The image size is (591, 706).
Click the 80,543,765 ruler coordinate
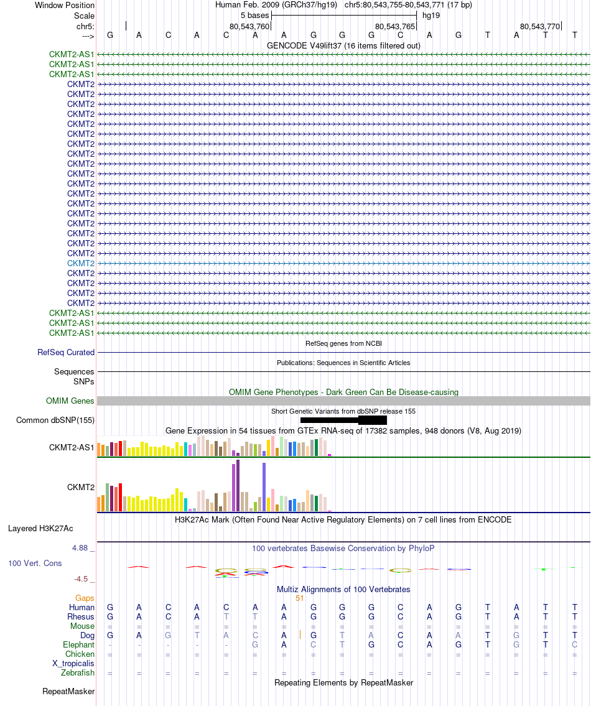394,27
